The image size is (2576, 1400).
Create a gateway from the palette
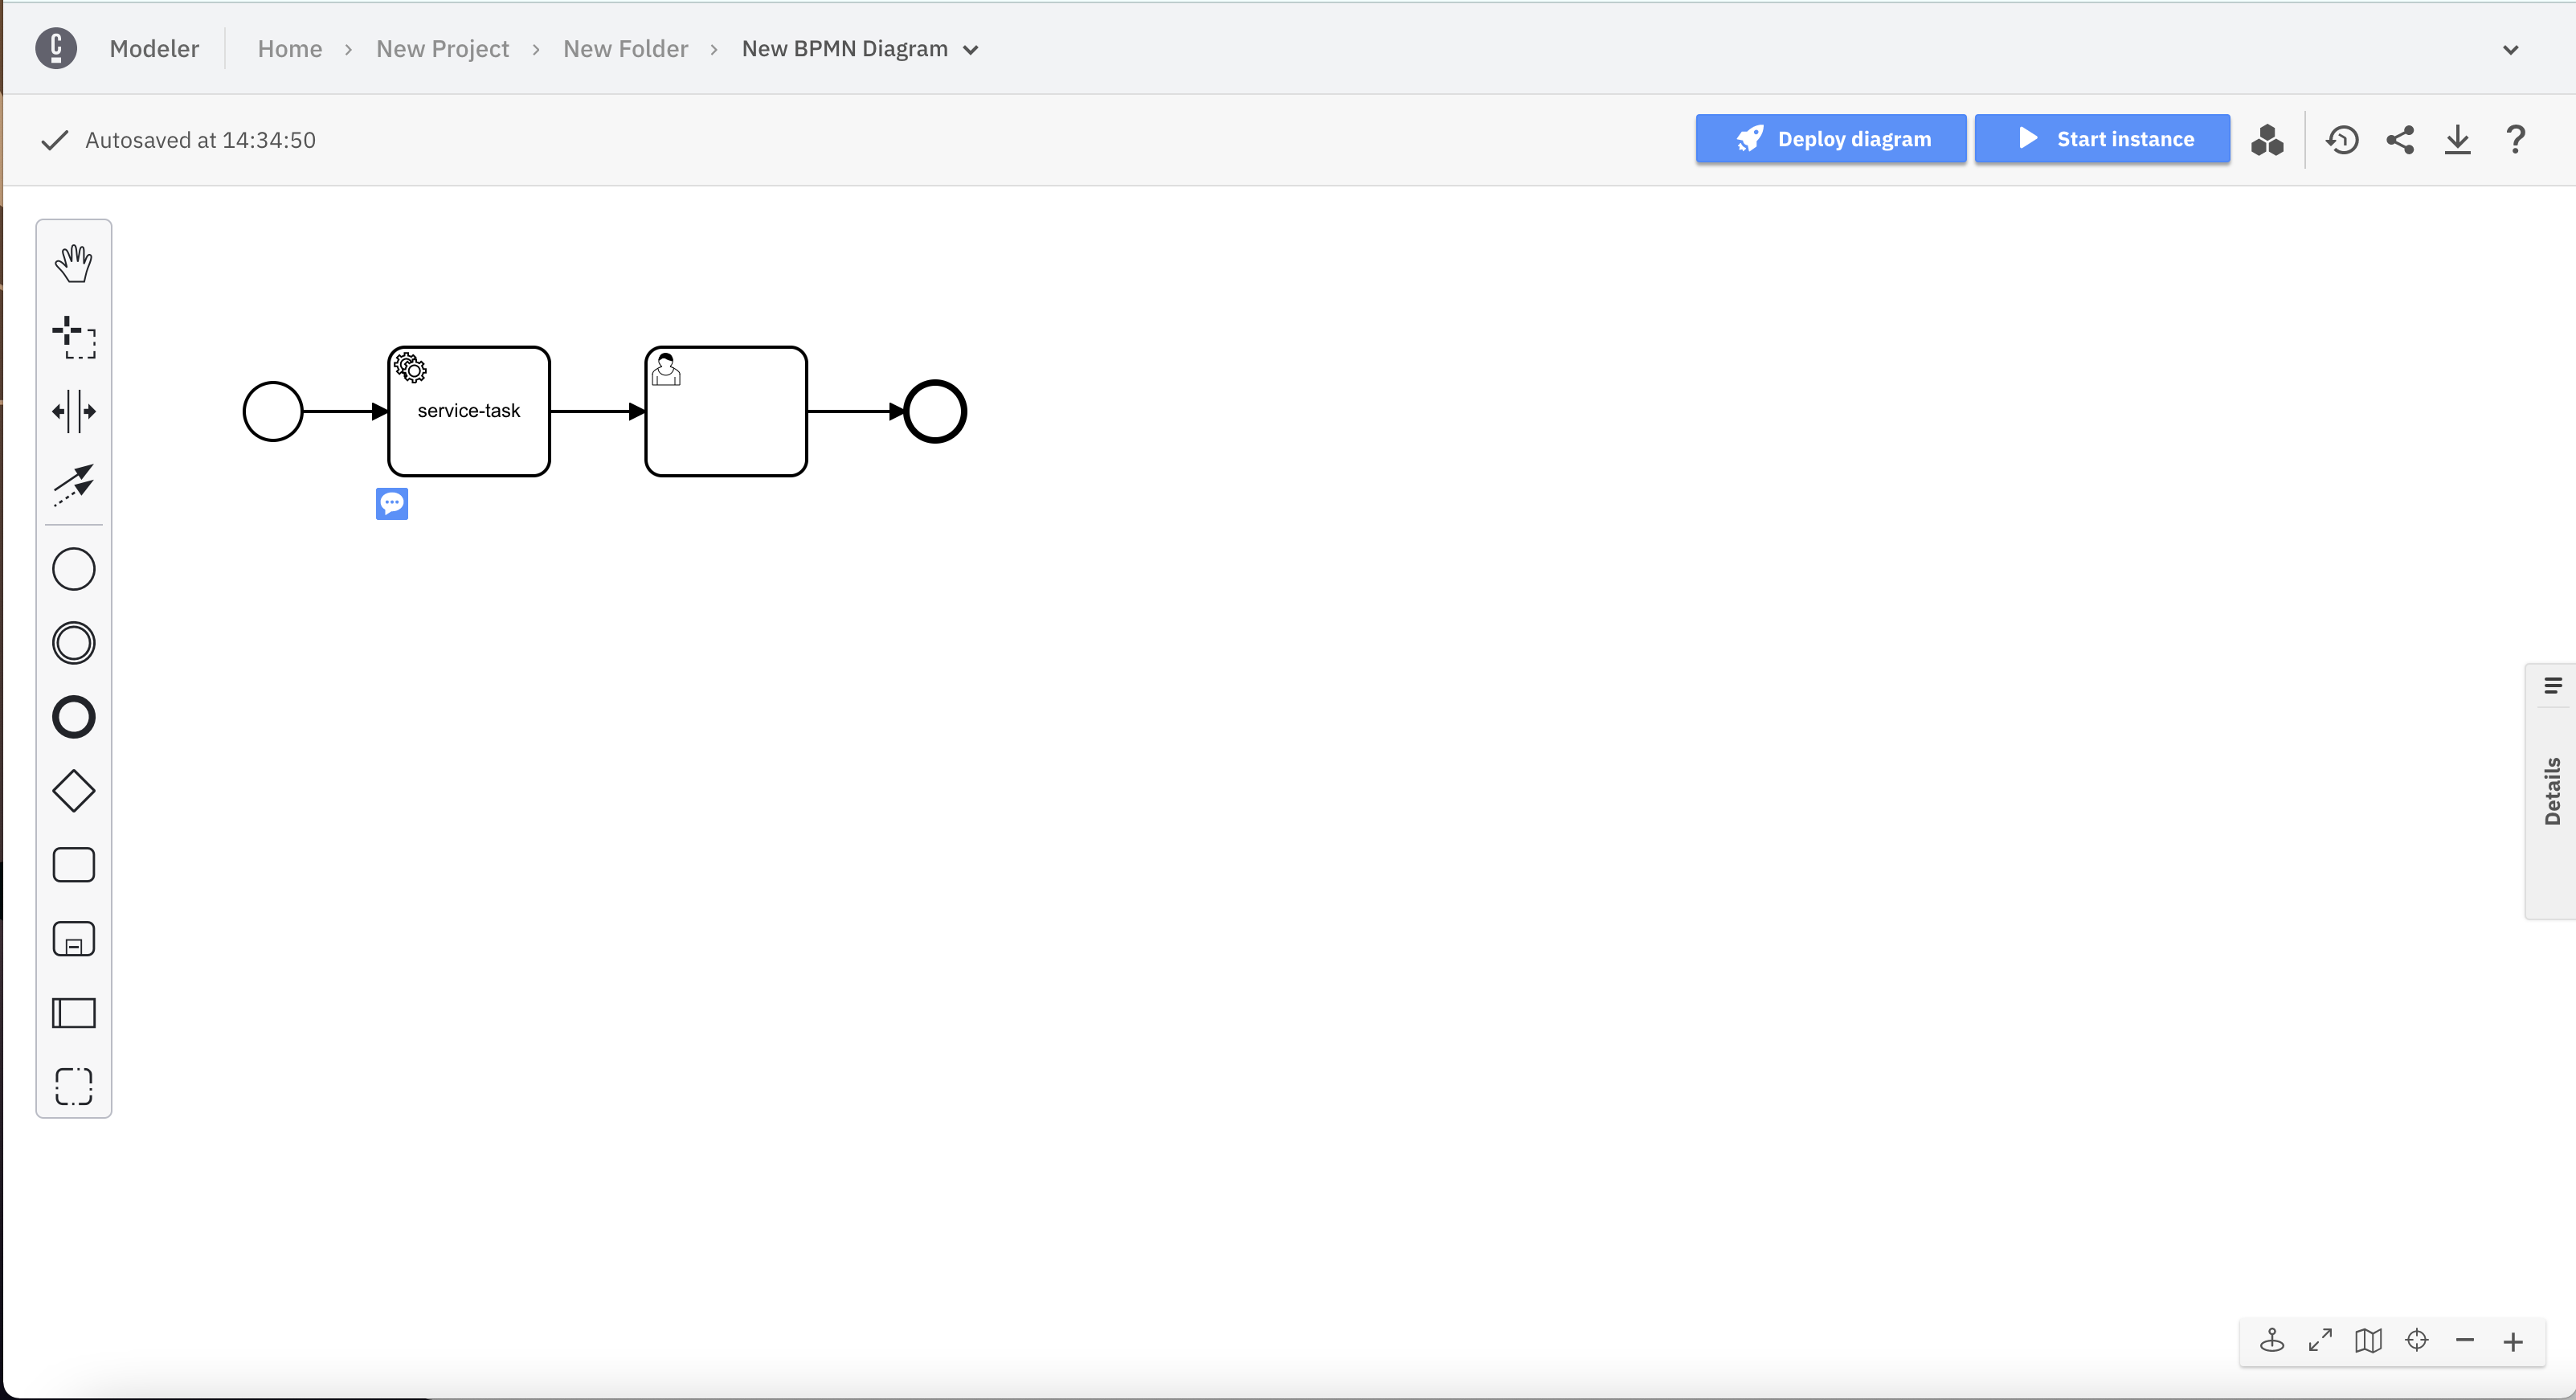click(74, 790)
